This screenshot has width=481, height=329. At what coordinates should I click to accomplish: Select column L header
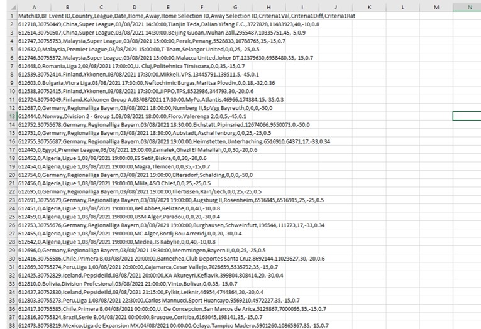(403, 7)
